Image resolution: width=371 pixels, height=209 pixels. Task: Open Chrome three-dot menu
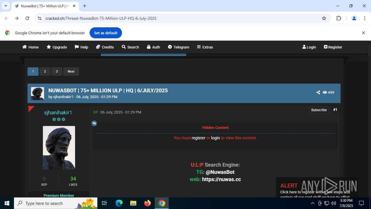click(365, 18)
